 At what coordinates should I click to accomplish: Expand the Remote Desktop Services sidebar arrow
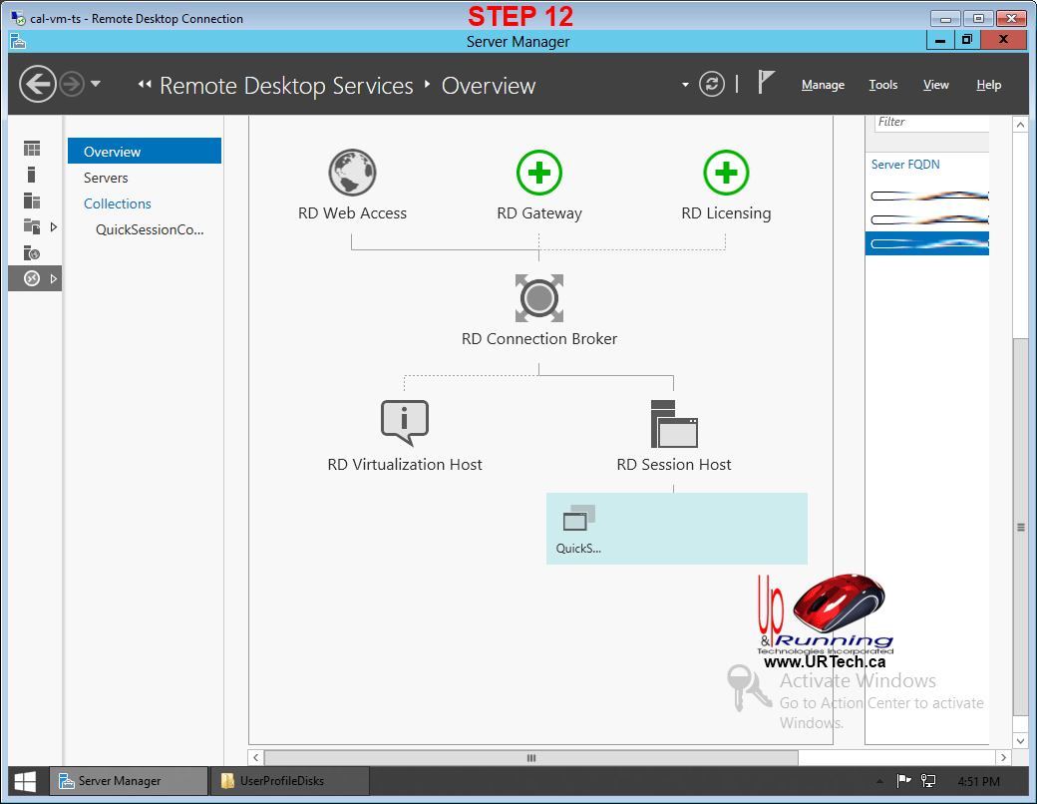[x=54, y=278]
